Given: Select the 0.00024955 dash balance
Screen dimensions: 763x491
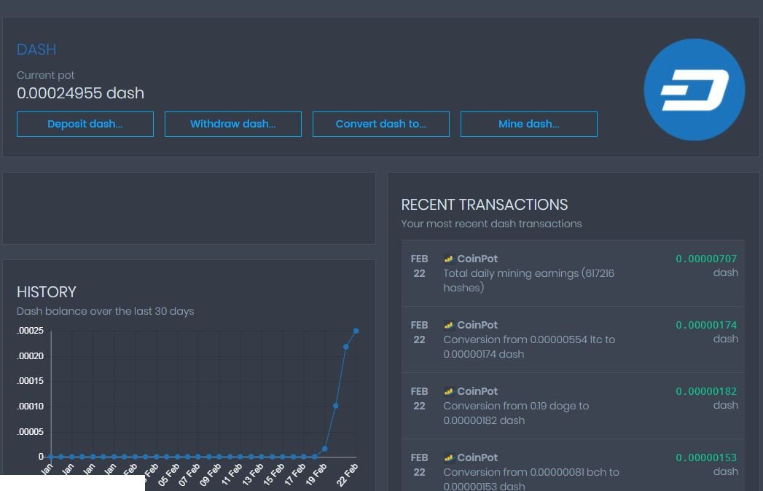Looking at the screenshot, I should tap(80, 93).
